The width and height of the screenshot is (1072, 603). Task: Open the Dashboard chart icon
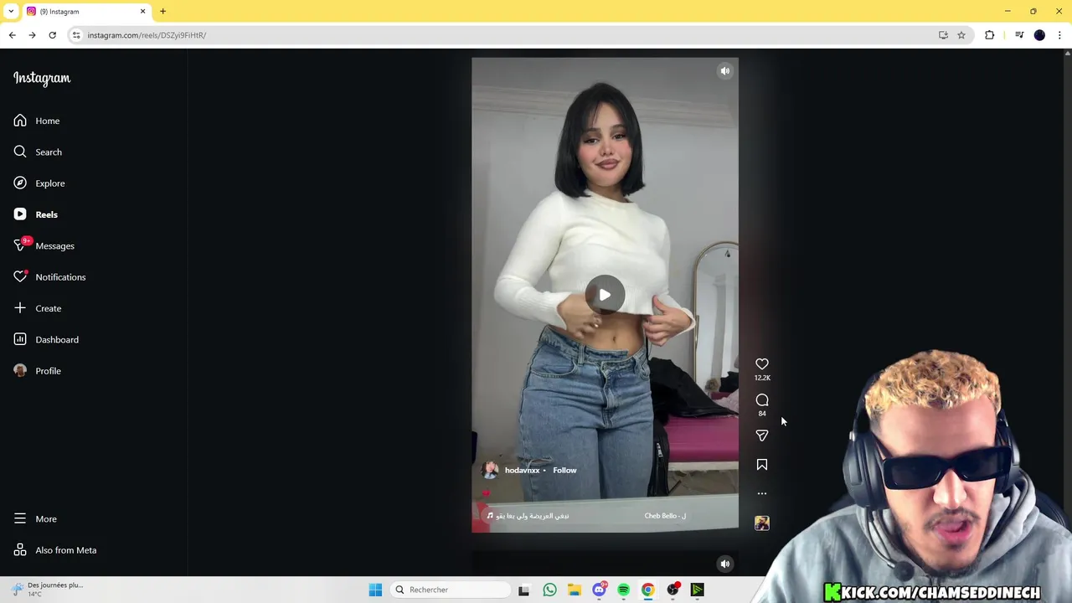(20, 339)
